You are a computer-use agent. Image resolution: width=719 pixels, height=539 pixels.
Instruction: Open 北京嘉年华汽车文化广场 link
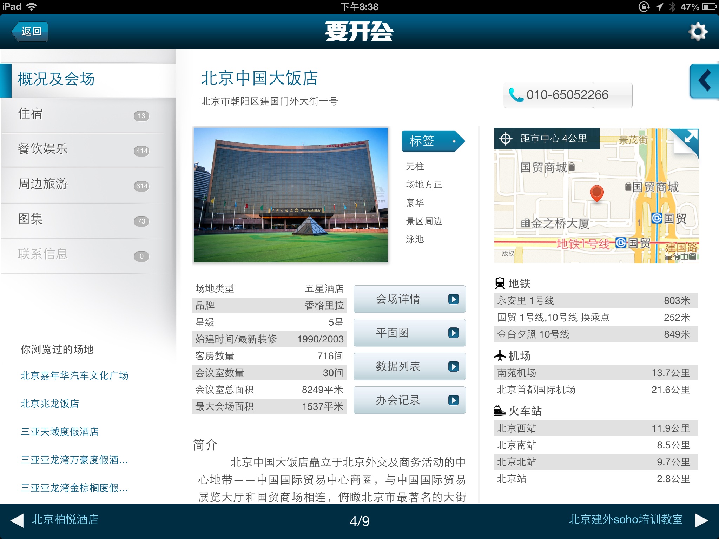click(x=74, y=375)
